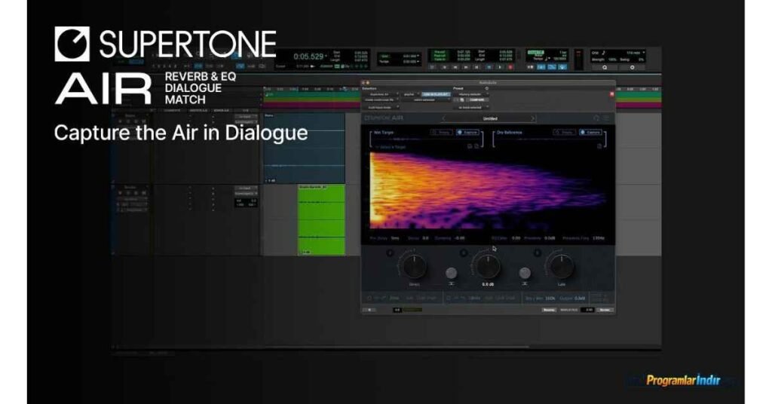This screenshot has width=772, height=404.
Task: Click the Wet Target Capture button
Action: pyautogui.click(x=467, y=133)
